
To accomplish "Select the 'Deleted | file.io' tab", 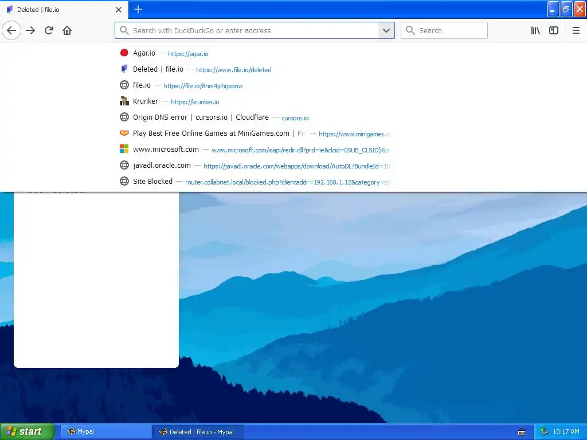I will click(x=64, y=9).
